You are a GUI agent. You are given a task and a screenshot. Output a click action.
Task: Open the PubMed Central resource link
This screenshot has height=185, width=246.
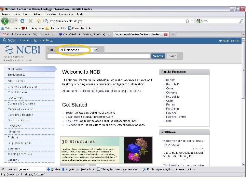click(x=176, y=117)
